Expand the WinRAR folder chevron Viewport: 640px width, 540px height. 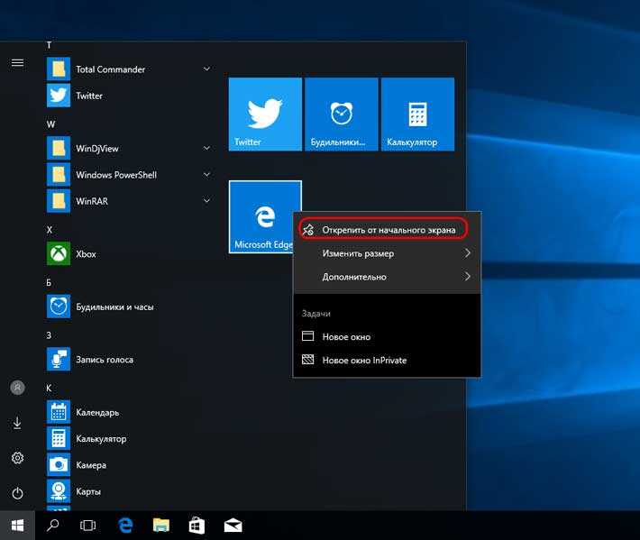pyautogui.click(x=207, y=201)
